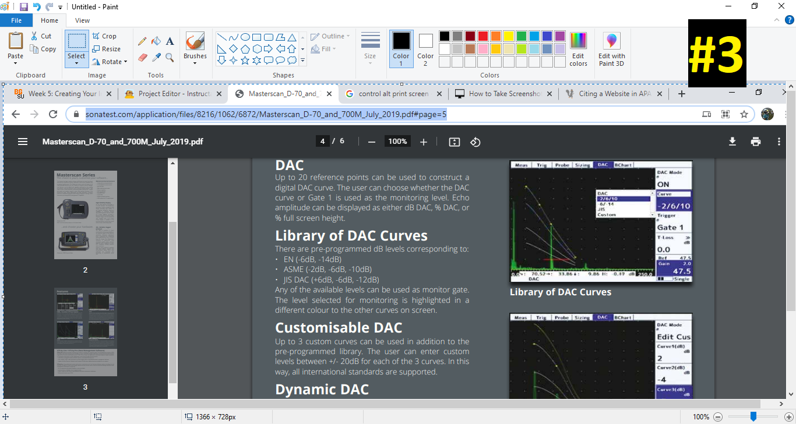Click the Fit to page icon
Screen dimensions: 796x424
(455, 142)
